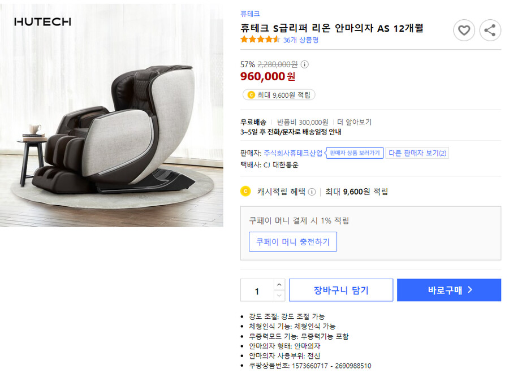Add the massage chair via 장바구니 담기
Screen dimensions: 509x373
click(341, 289)
